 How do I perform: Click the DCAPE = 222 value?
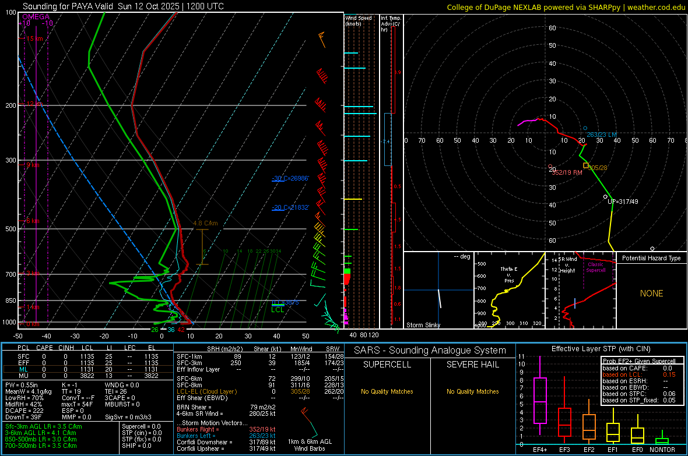pos(24,411)
